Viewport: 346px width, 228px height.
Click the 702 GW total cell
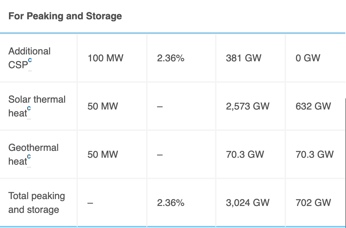313,203
